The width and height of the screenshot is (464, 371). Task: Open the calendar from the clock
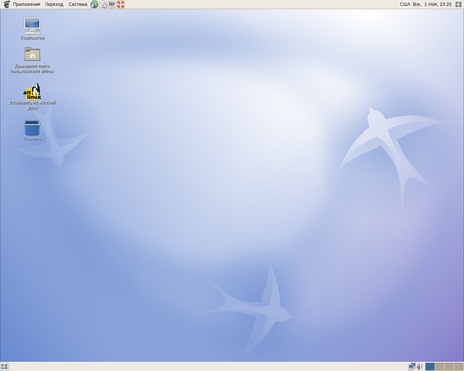click(432, 4)
